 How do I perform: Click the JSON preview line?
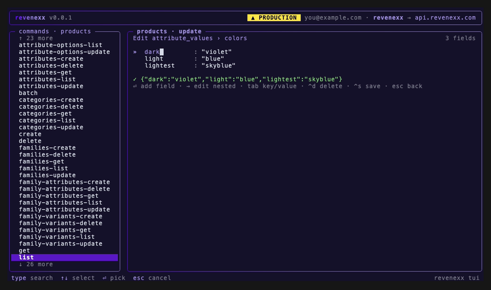pyautogui.click(x=241, y=79)
